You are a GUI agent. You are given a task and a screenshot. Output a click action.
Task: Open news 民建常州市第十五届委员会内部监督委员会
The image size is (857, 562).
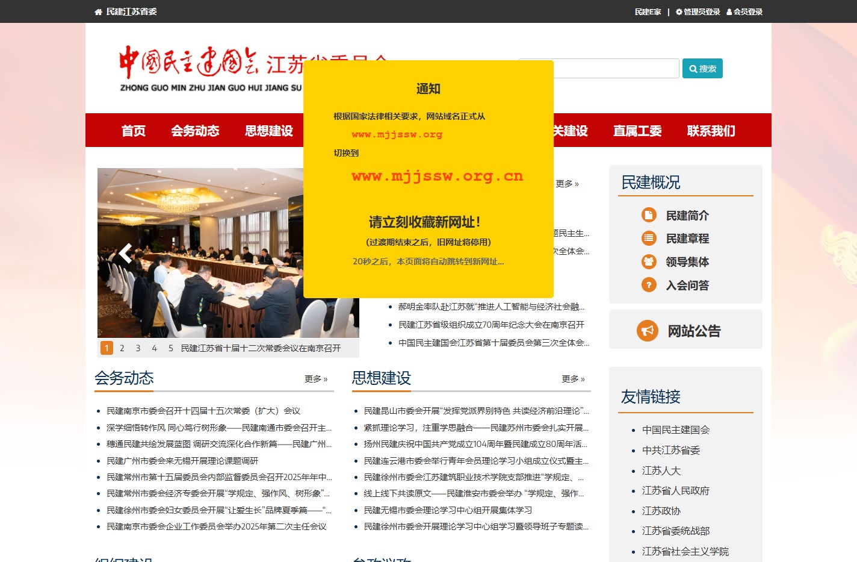point(219,477)
